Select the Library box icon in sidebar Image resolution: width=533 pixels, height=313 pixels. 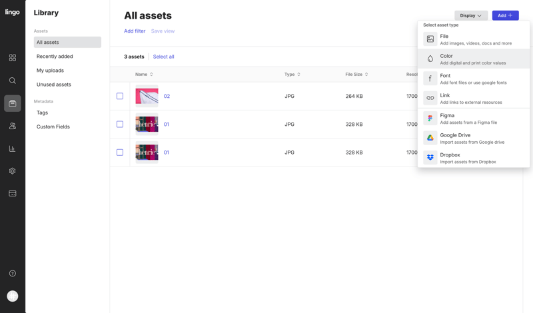pos(12,103)
